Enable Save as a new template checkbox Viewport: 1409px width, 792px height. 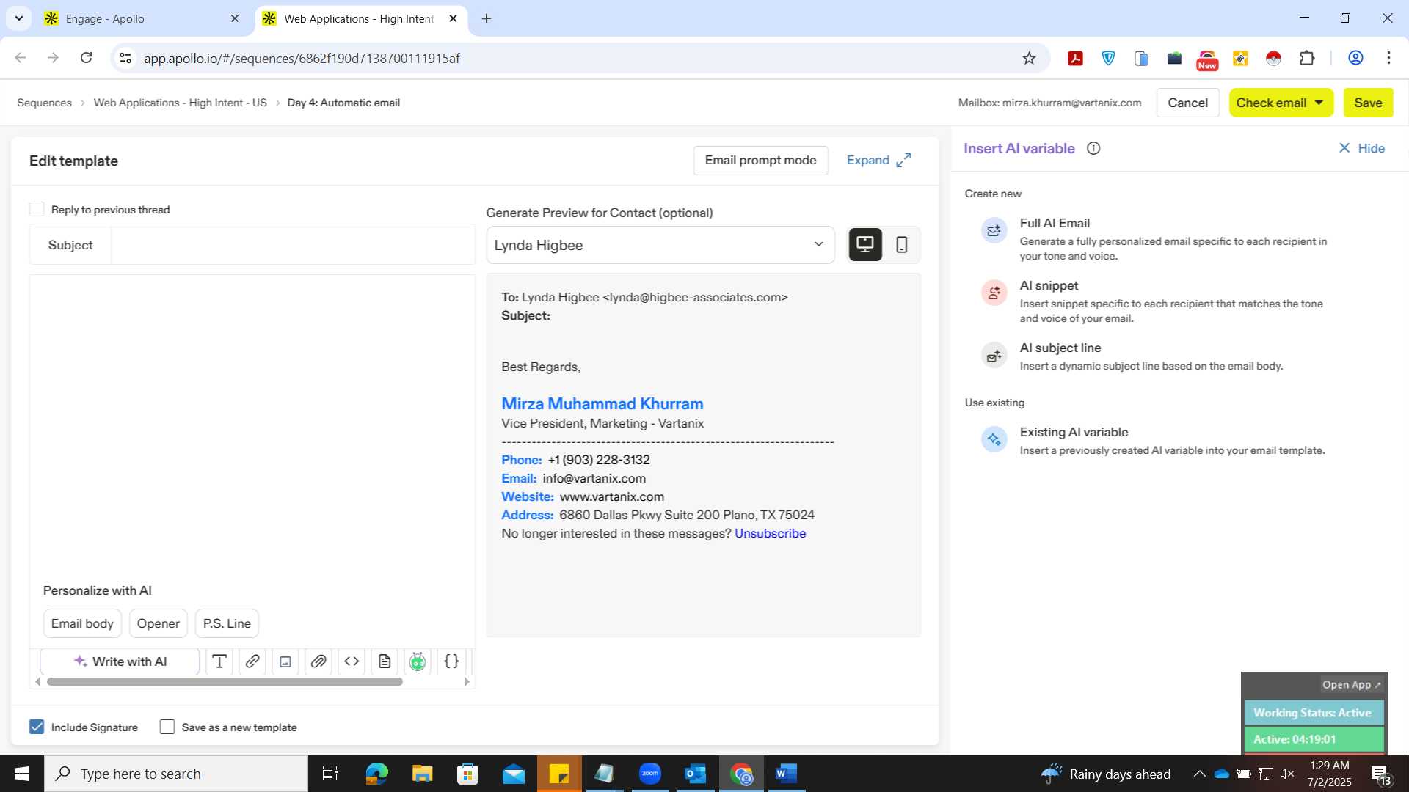[x=167, y=727]
